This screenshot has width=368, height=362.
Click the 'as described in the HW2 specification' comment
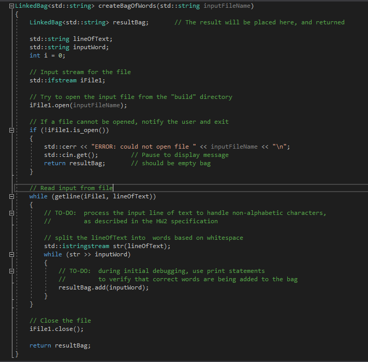pos(151,221)
